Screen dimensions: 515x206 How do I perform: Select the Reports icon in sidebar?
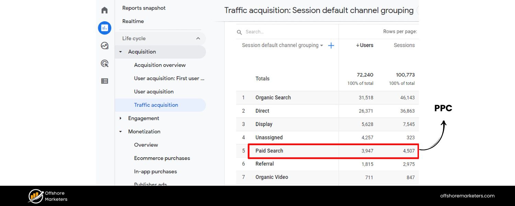pyautogui.click(x=104, y=28)
